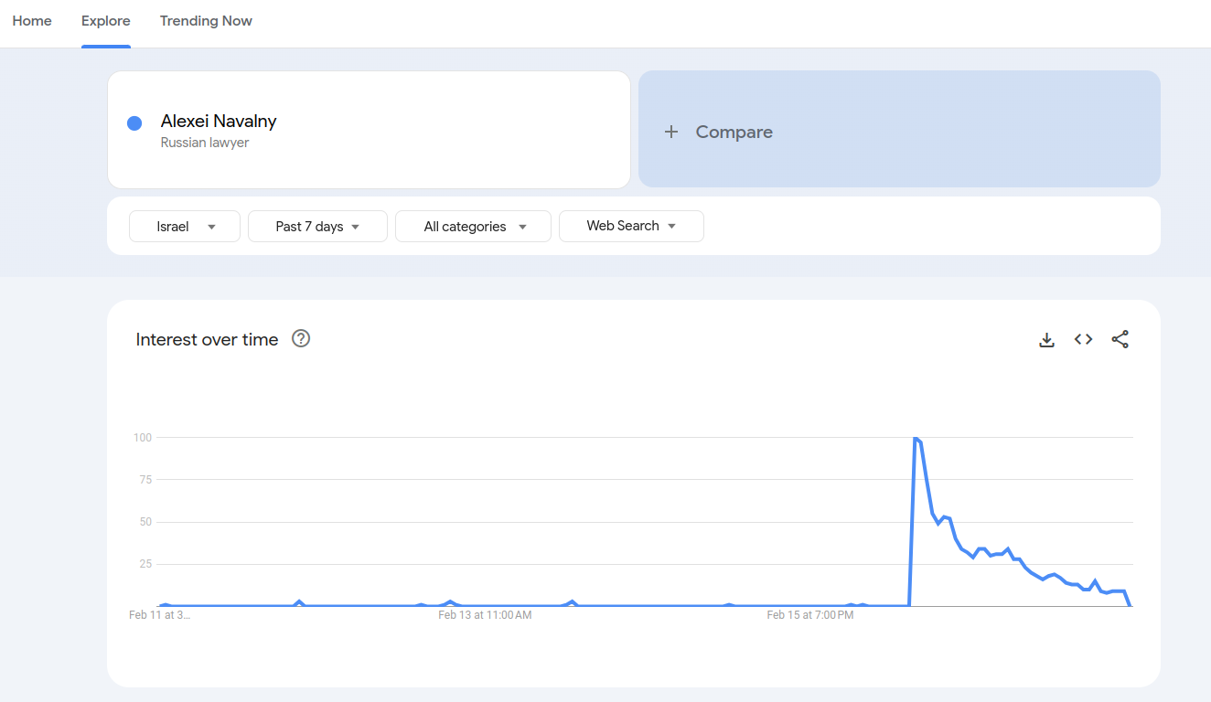Open the Israel region dropdown
Viewport: 1211px width, 702px height.
185,227
